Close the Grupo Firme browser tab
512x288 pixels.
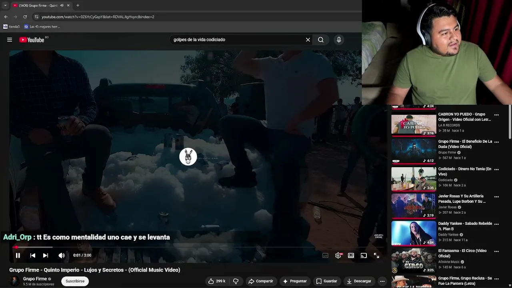tap(68, 6)
